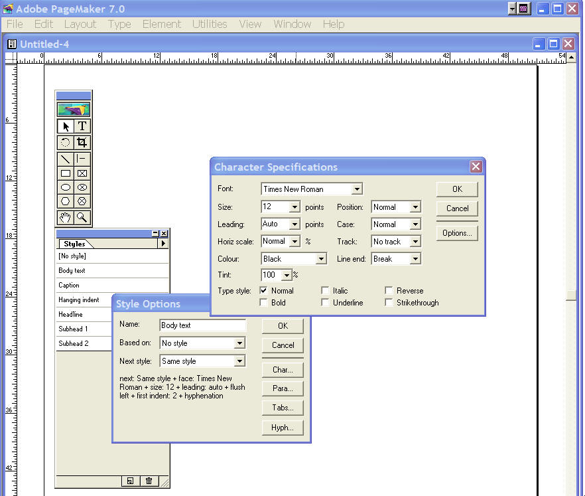
Task: Select the Line tool
Action: coord(65,159)
